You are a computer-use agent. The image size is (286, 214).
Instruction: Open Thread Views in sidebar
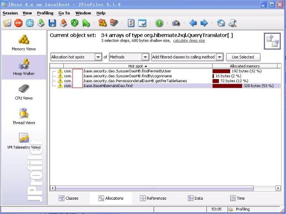click(x=24, y=117)
